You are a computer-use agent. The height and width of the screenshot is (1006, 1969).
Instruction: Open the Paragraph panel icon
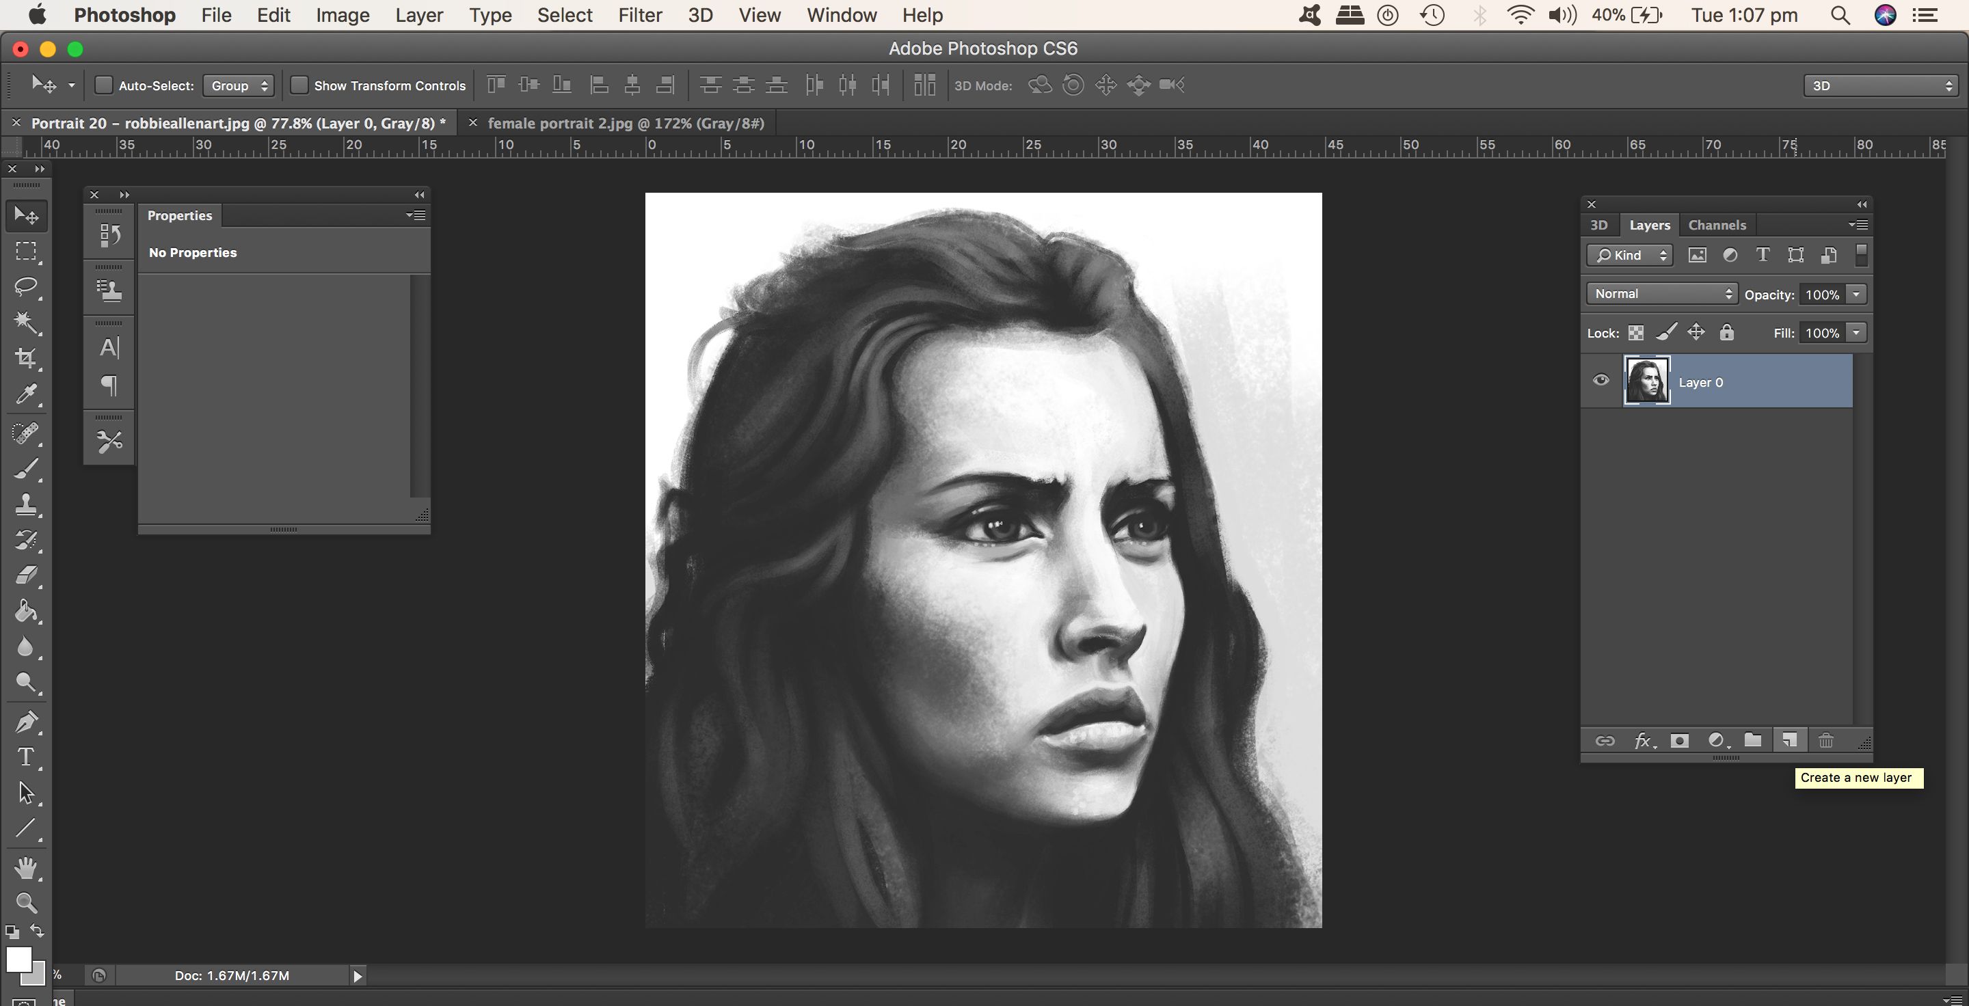(x=109, y=385)
